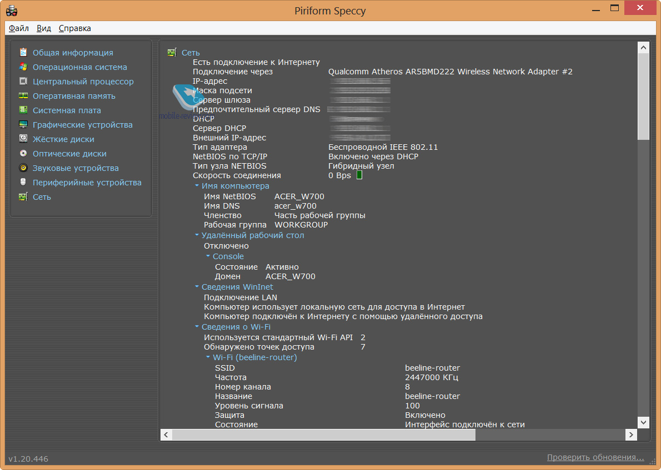
Task: Open the Вид menu
Action: 44,28
